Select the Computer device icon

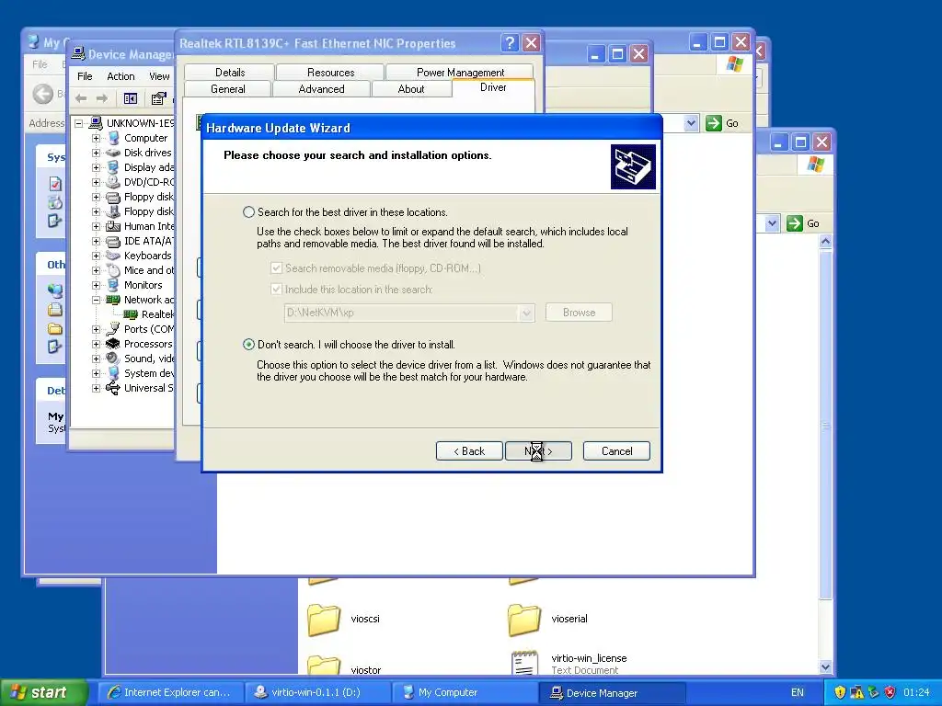[x=113, y=138]
